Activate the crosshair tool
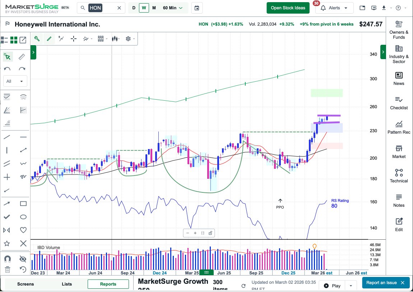 click(x=73, y=38)
